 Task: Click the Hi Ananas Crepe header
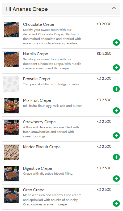coord(61,9)
